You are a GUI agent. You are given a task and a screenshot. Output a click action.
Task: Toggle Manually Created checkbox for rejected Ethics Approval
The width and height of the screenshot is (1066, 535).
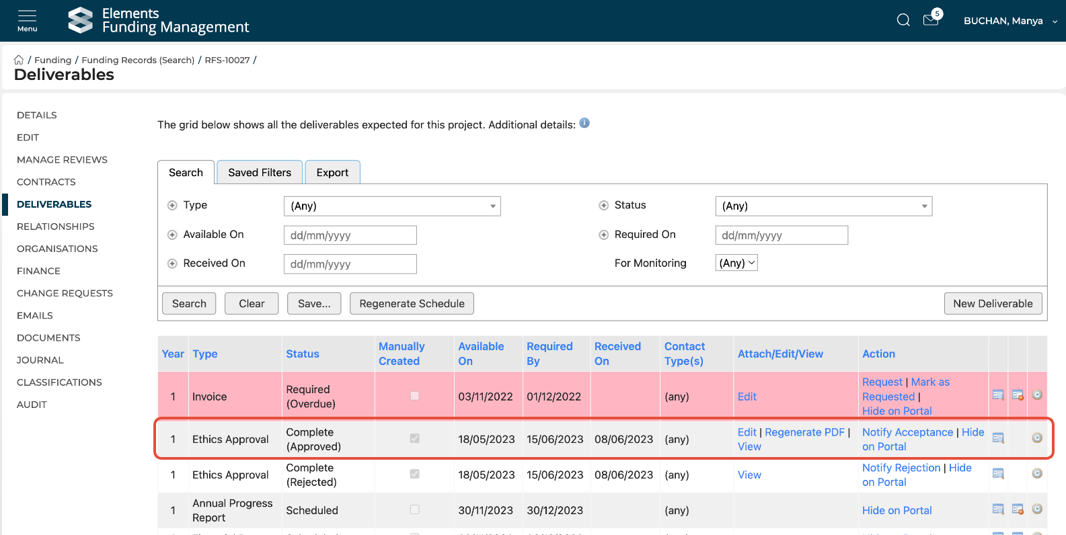tap(415, 474)
